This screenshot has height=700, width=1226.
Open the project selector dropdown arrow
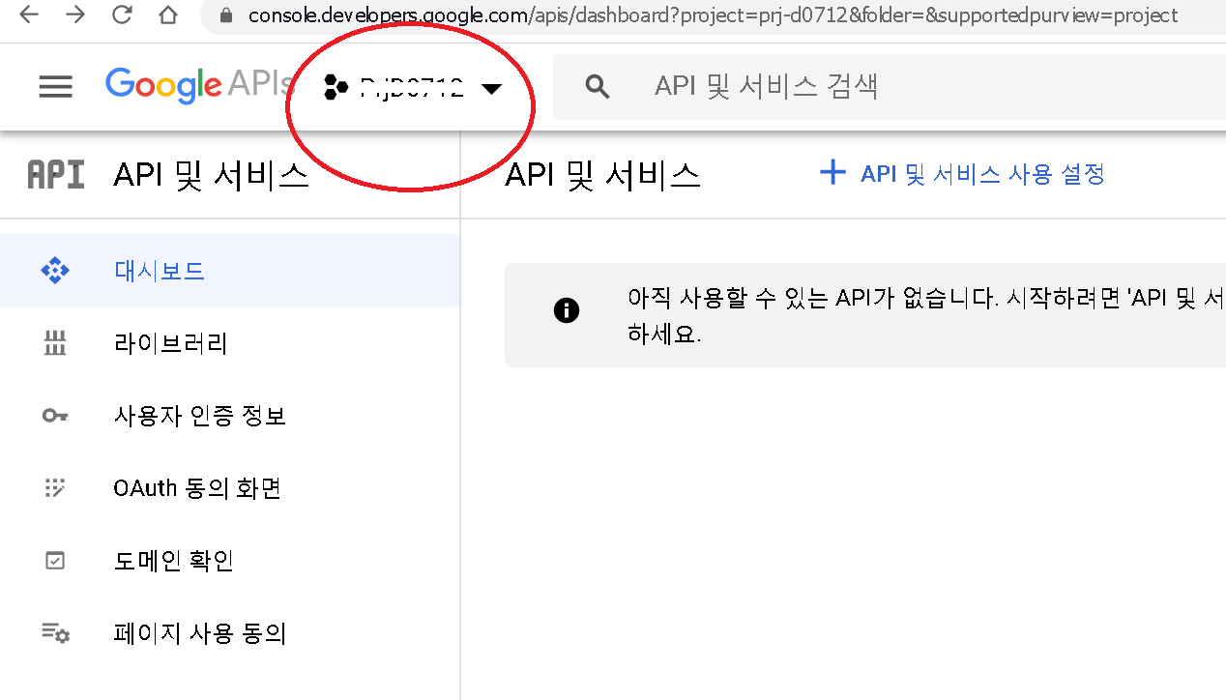tap(491, 89)
